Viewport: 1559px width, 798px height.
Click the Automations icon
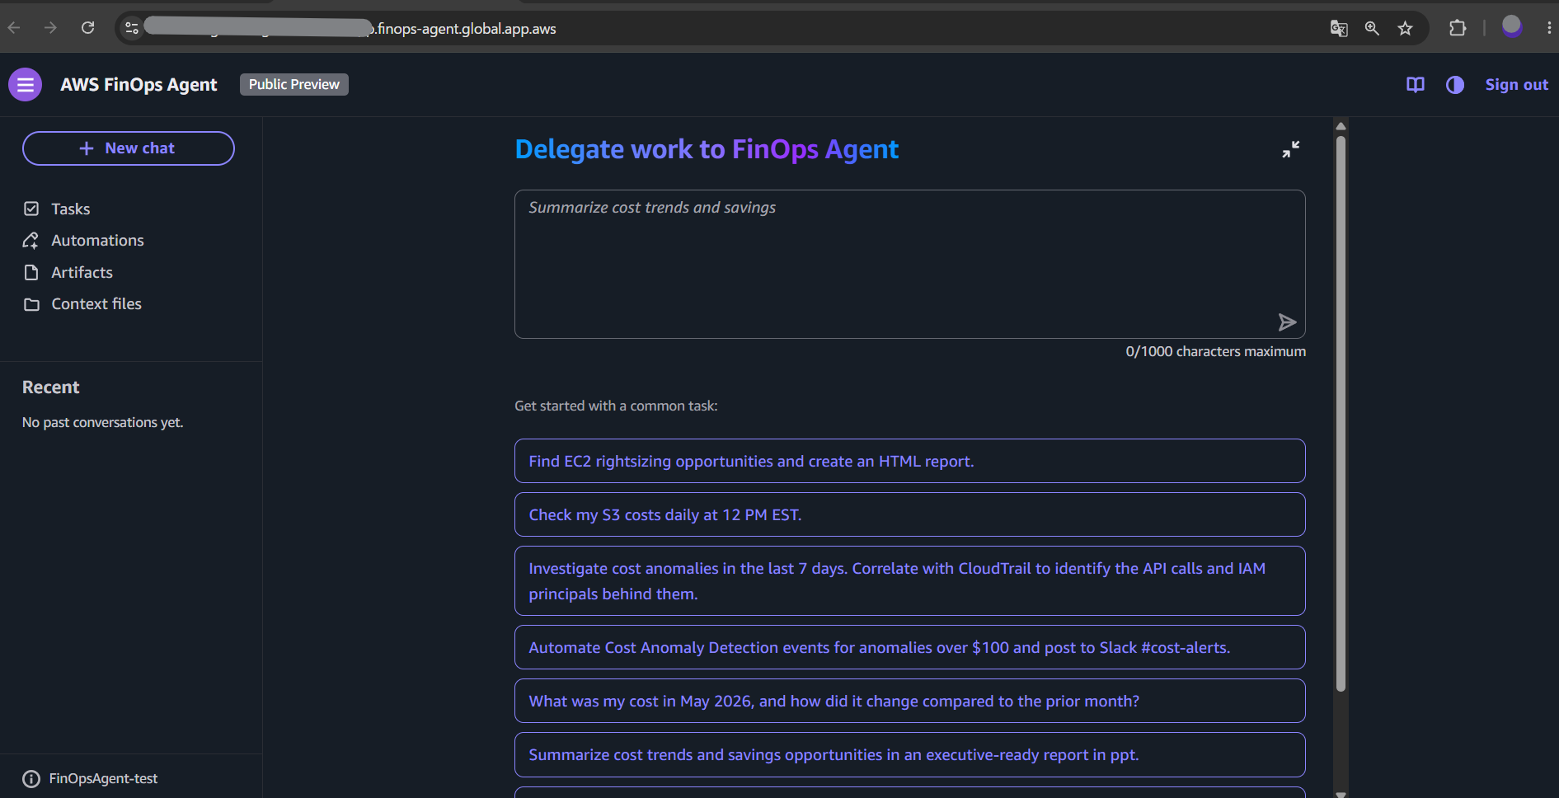(31, 241)
